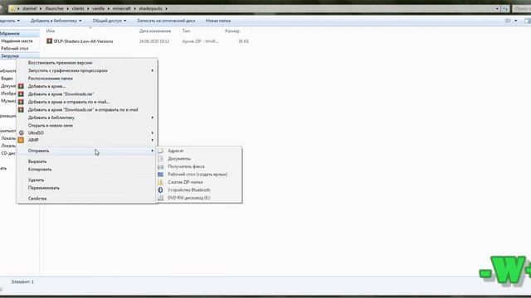Viewport: 531px width, 298px height.
Task: Choose 'Расположение папки' in context menu
Action: click(x=50, y=78)
